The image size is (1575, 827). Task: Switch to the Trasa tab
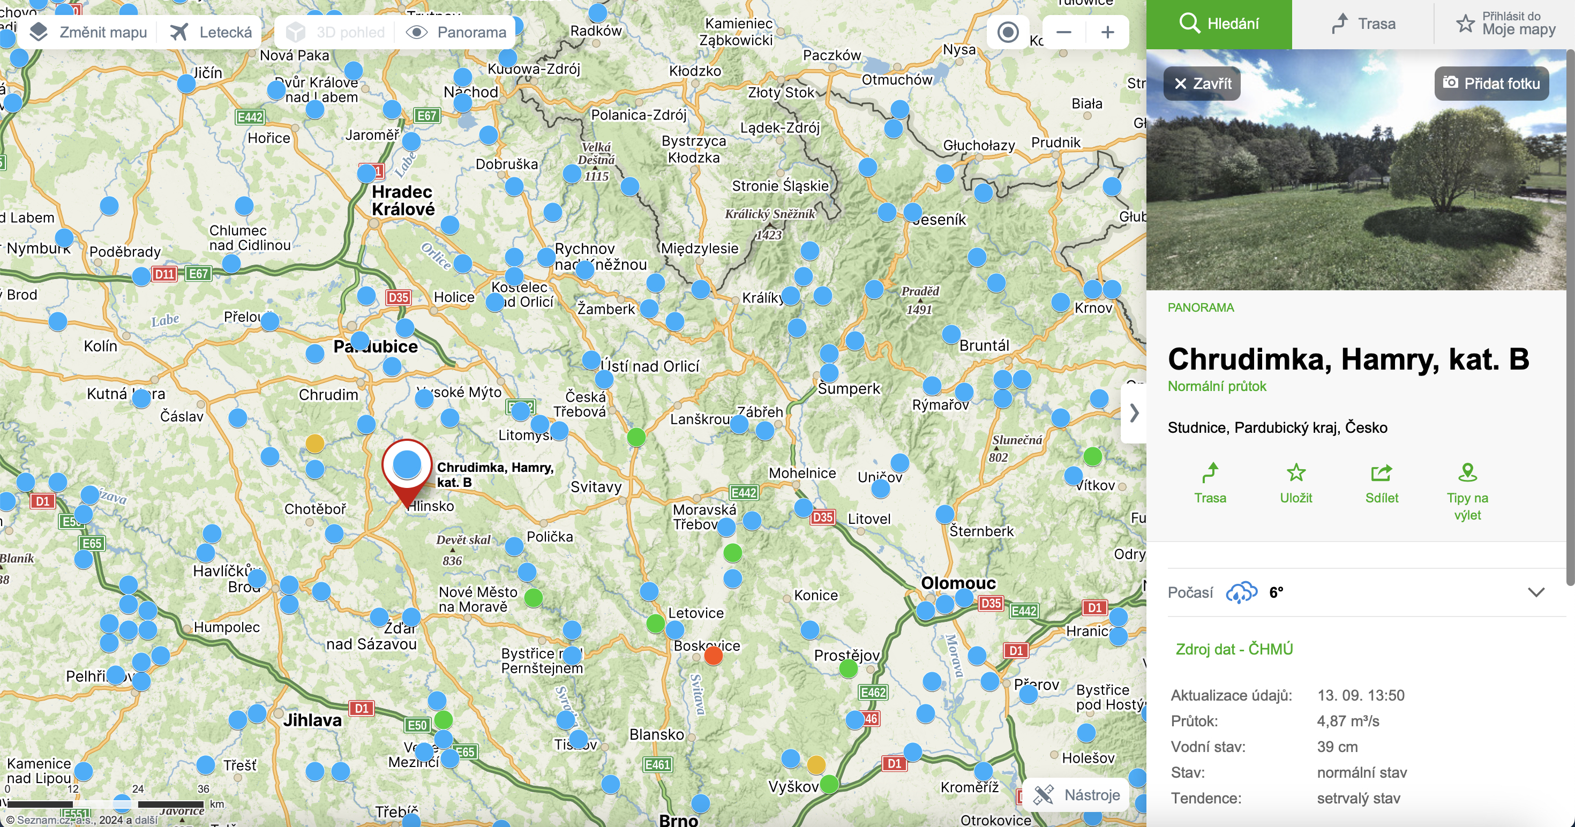1363,24
